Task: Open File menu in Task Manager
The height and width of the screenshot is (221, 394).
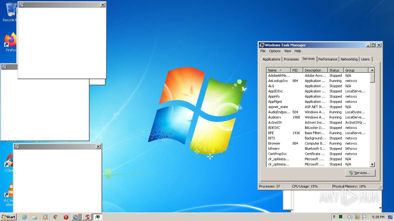Action: coord(263,51)
